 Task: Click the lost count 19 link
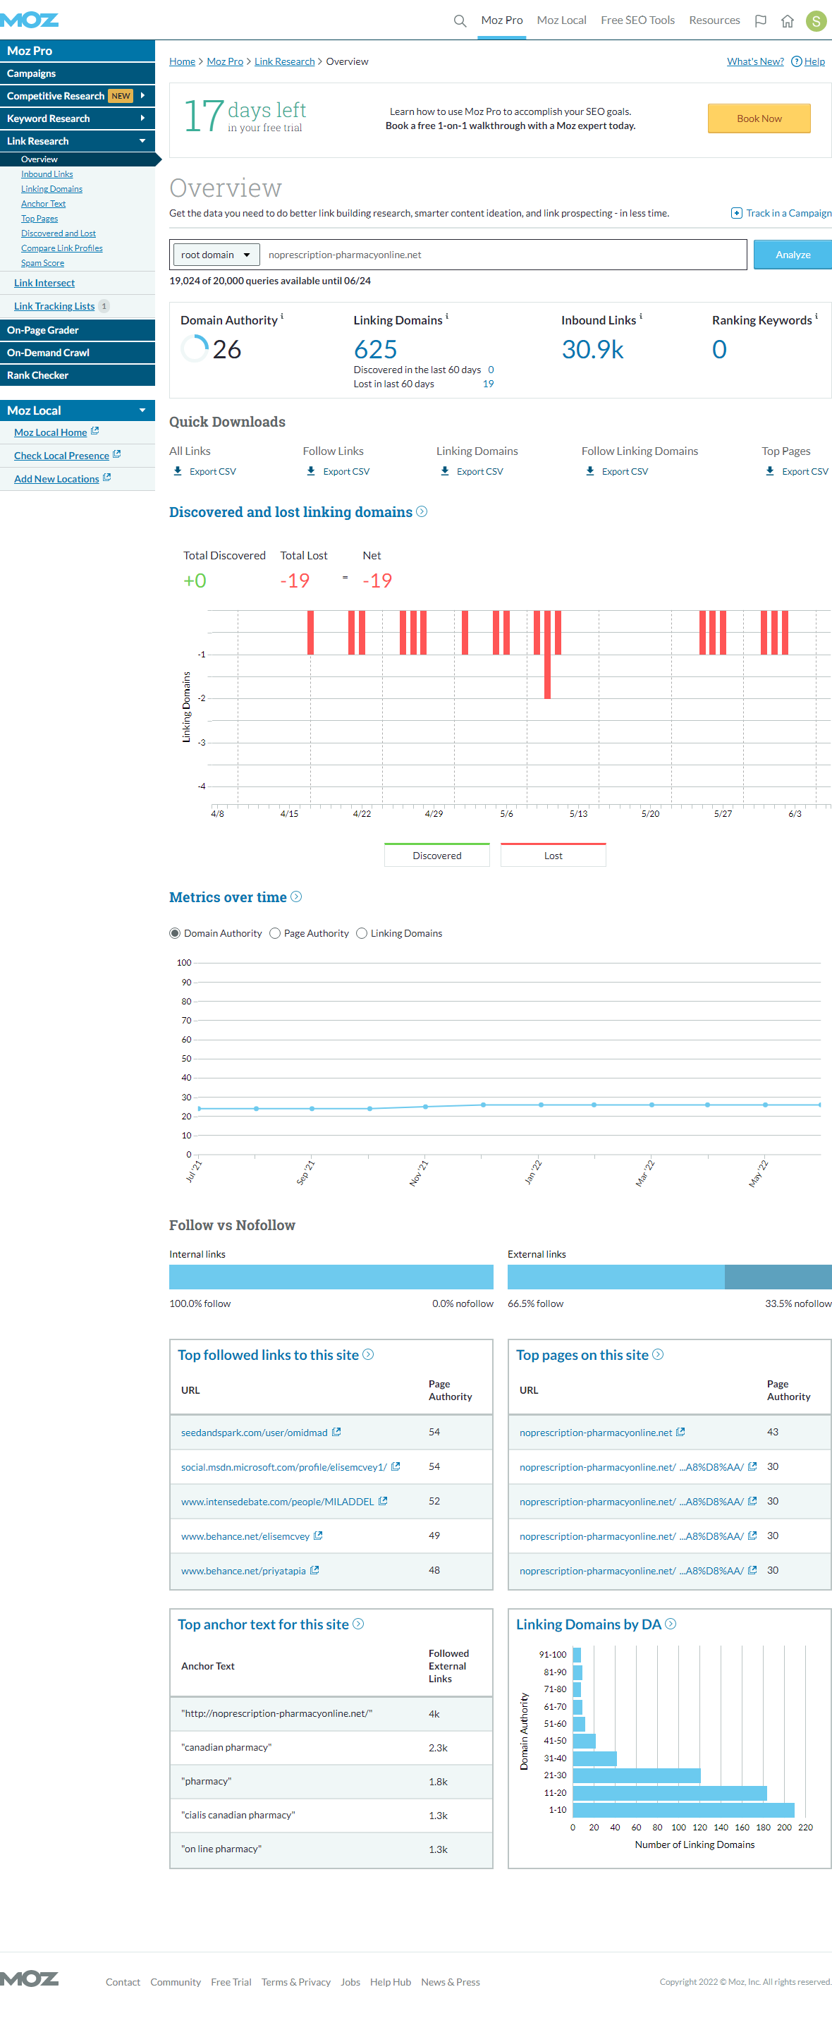[x=488, y=384]
